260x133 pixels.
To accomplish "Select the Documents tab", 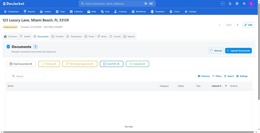I will point(41,36).
